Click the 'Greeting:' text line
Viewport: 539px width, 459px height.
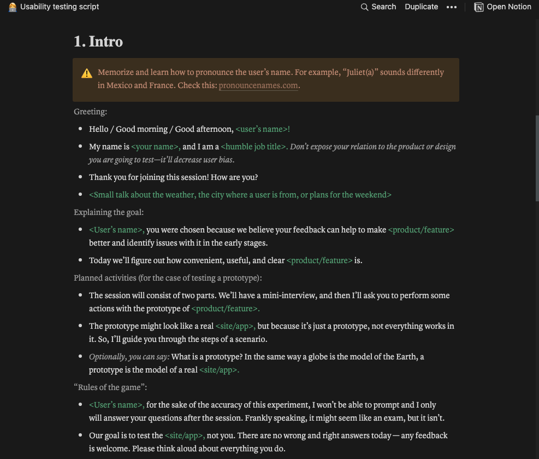[x=89, y=111]
